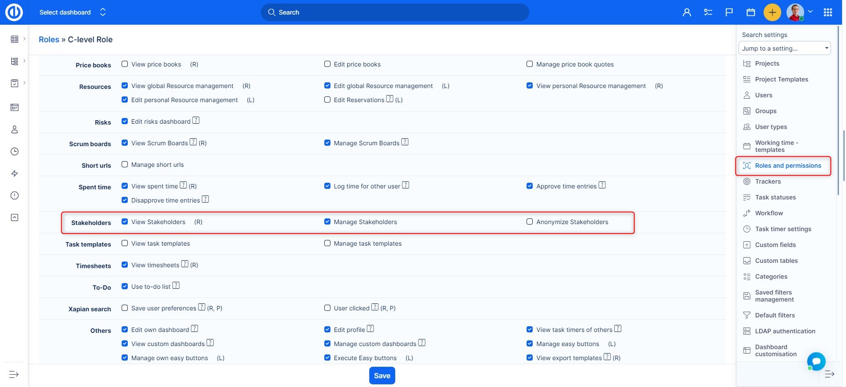Image resolution: width=846 pixels, height=387 pixels.
Task: Open the apps grid menu icon
Action: click(x=828, y=12)
